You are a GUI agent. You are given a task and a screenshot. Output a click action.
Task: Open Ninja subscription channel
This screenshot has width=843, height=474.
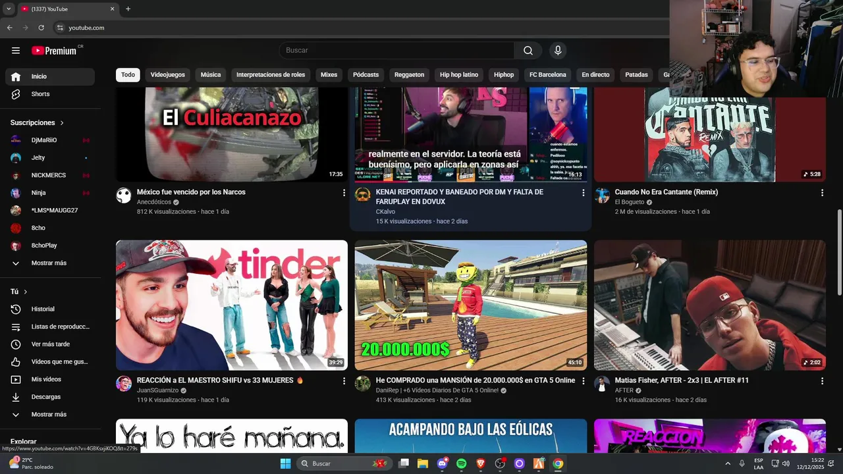click(50, 193)
